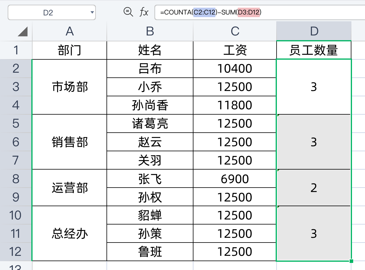The width and height of the screenshot is (365, 270).
Task: Select the merged 销售部 cell
Action: 70,142
